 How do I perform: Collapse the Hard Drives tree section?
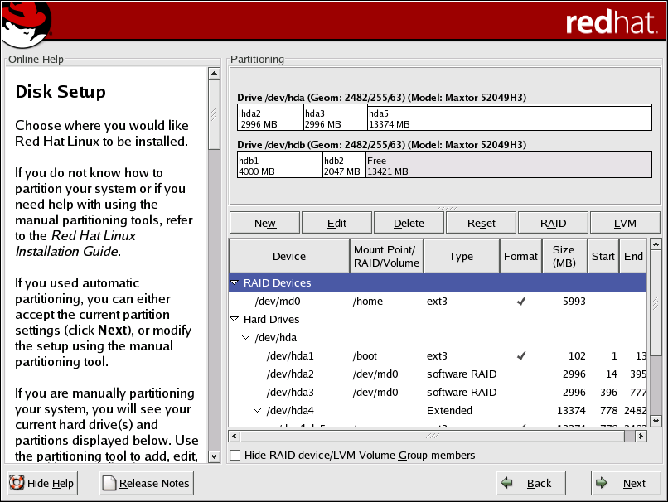pos(235,320)
